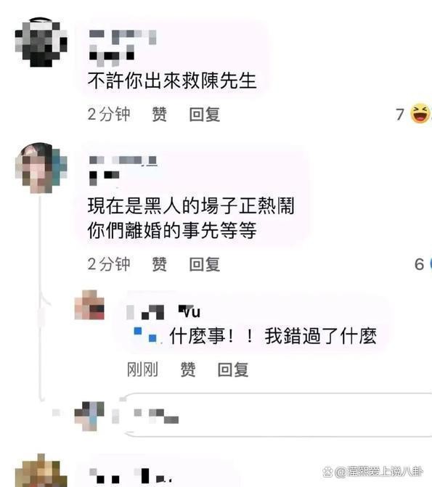Image resolution: width=432 pixels, height=487 pixels.
Task: Reply to the comment about 離婚的事先等等
Action: [205, 264]
